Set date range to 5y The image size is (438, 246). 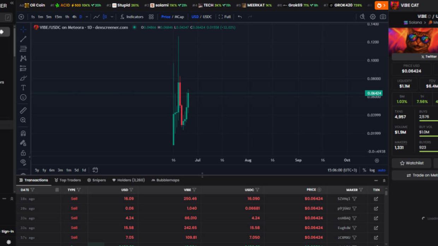click(x=37, y=170)
